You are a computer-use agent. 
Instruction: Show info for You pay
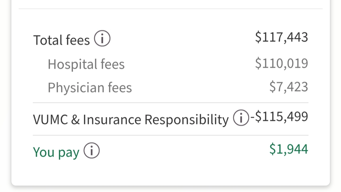click(92, 151)
